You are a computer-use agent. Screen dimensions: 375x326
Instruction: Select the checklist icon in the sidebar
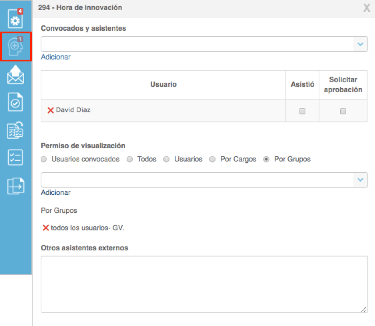pyautogui.click(x=15, y=158)
